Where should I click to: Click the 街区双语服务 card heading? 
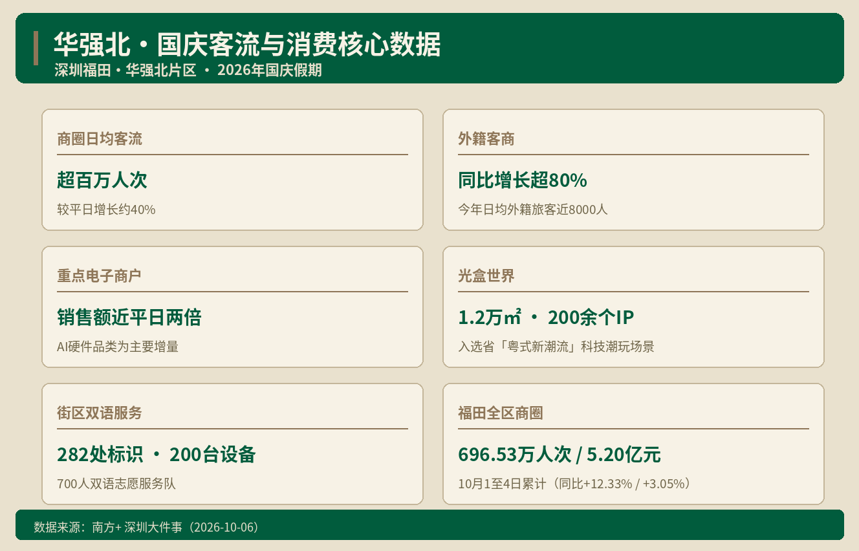point(100,413)
